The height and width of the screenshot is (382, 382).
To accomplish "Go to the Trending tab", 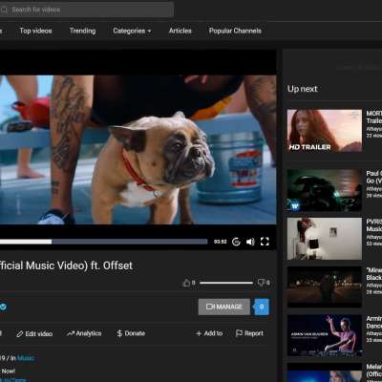I will [x=82, y=31].
